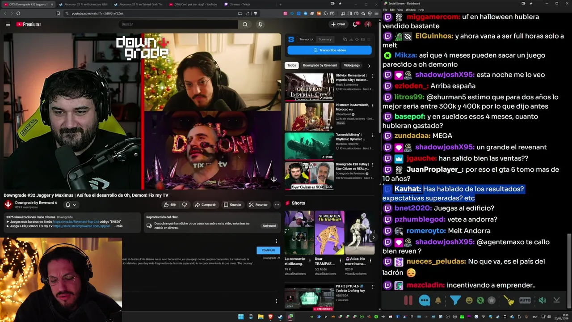
Task: Click the Crear button on YouTube
Action: point(338,24)
